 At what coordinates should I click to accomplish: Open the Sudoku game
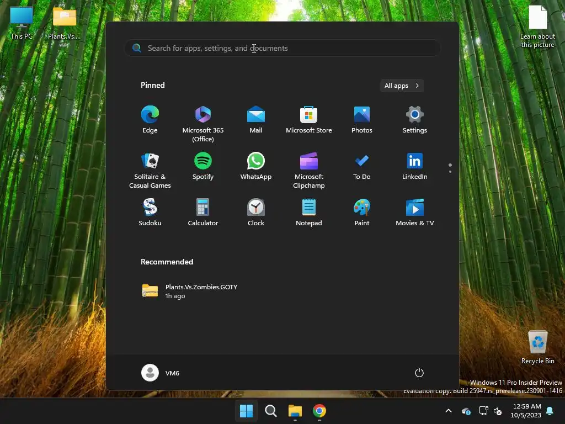pyautogui.click(x=150, y=213)
